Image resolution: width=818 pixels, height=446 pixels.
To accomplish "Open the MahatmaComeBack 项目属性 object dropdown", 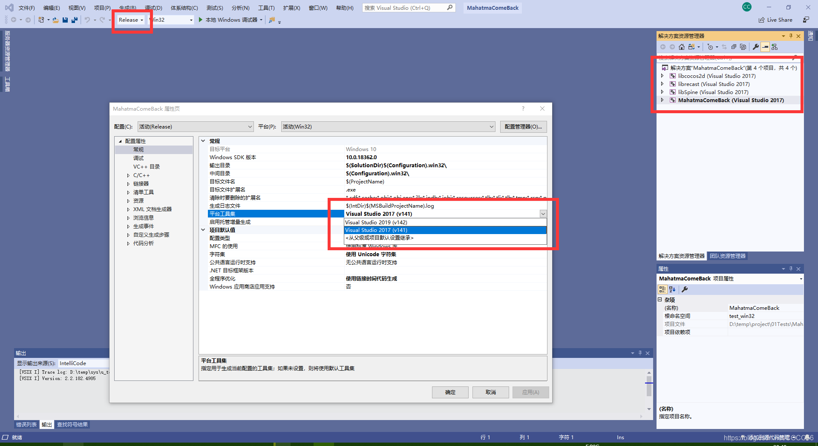I will [801, 279].
